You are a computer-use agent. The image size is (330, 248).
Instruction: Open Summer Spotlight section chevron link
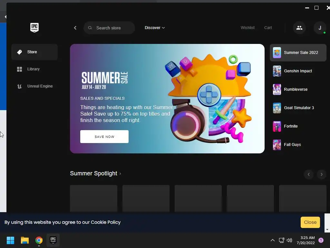[120, 174]
